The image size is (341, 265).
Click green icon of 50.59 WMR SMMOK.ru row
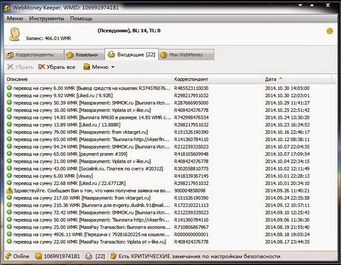[x=9, y=102]
